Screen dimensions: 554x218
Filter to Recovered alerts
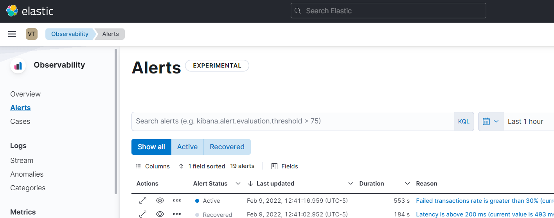point(227,147)
